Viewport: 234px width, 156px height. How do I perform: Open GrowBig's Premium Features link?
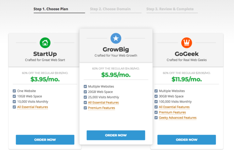[102, 108]
